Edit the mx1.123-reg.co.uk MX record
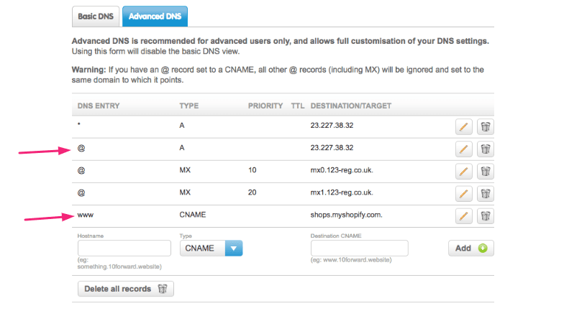 (x=463, y=194)
